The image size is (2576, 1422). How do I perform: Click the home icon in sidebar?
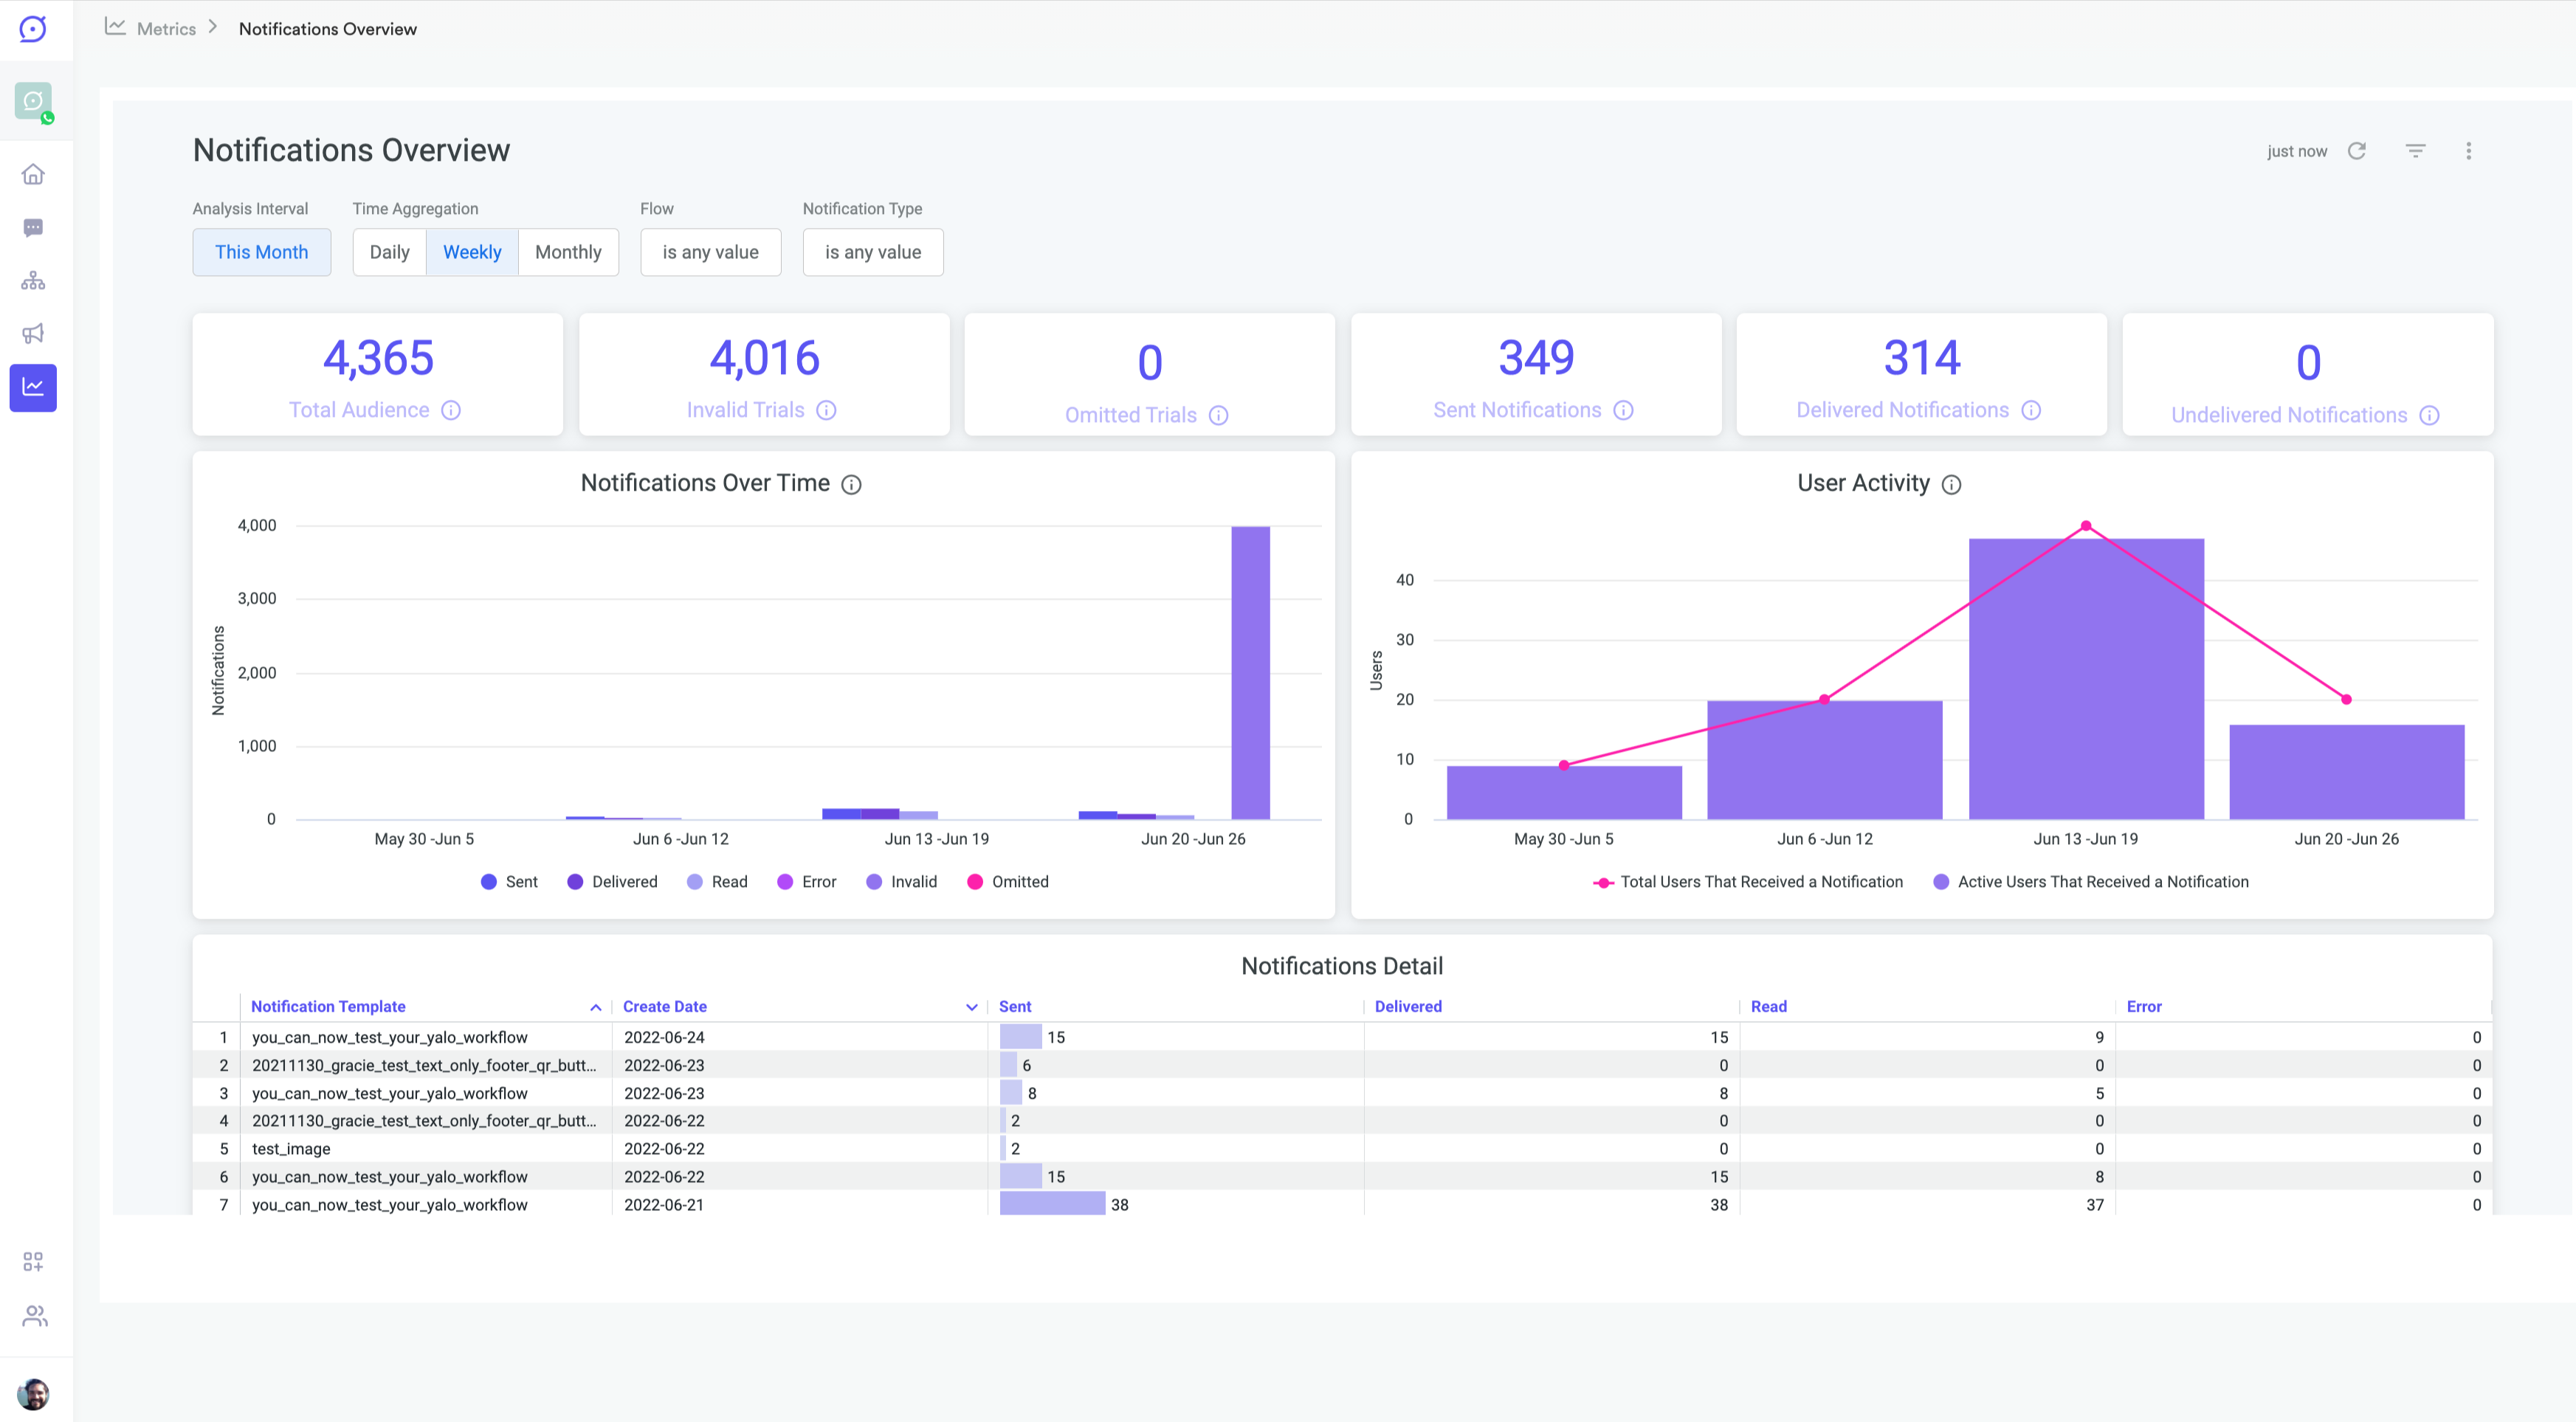pos(33,175)
